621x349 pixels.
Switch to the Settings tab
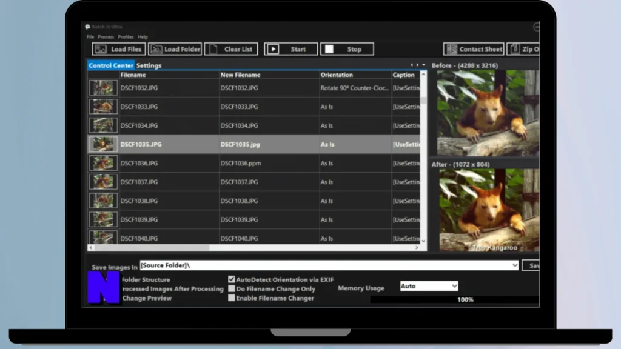149,65
